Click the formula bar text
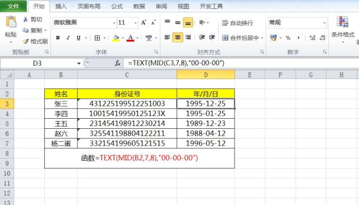Screen dimensions: 359x205 176,63
